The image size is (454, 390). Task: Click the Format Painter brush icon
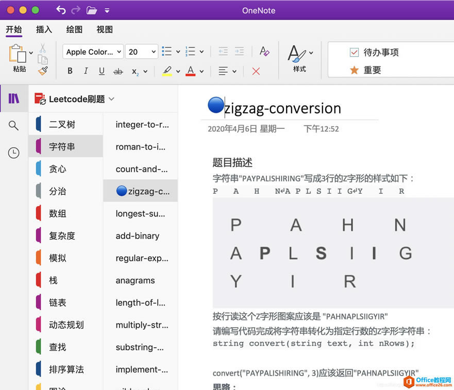43,71
